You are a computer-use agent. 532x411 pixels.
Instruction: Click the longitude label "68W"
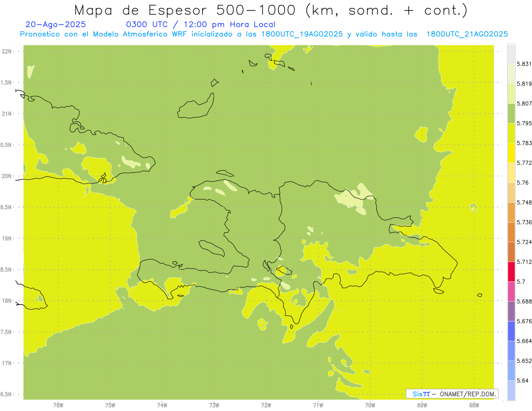point(474,405)
